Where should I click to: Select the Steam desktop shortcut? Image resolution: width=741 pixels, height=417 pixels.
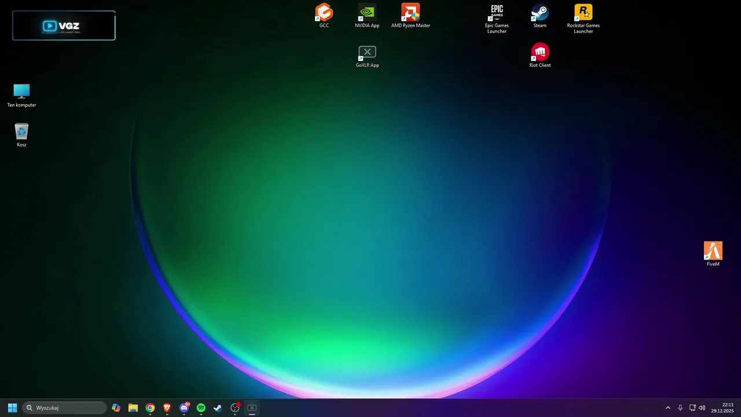coord(540,16)
